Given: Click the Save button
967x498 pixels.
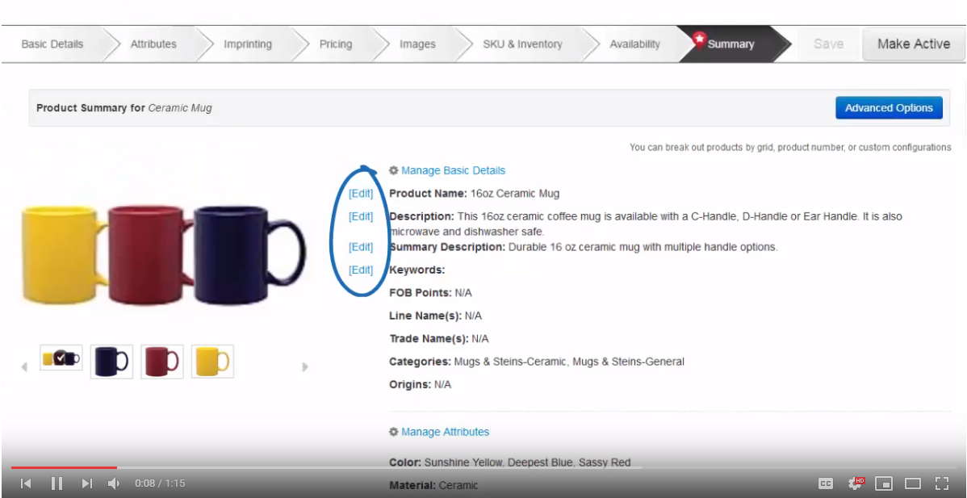Looking at the screenshot, I should [828, 44].
